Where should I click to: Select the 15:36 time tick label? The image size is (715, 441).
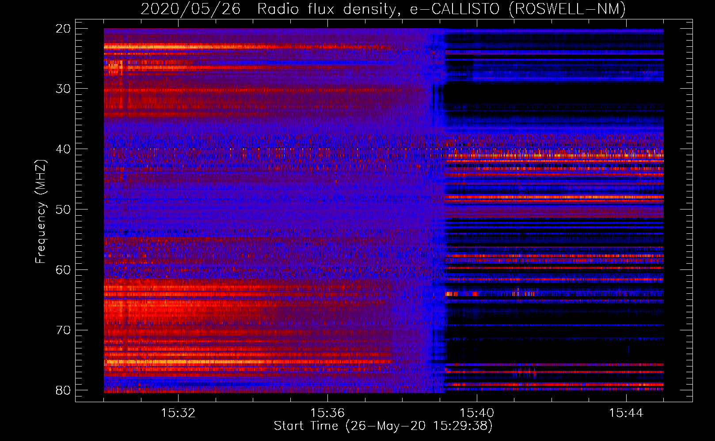(327, 413)
